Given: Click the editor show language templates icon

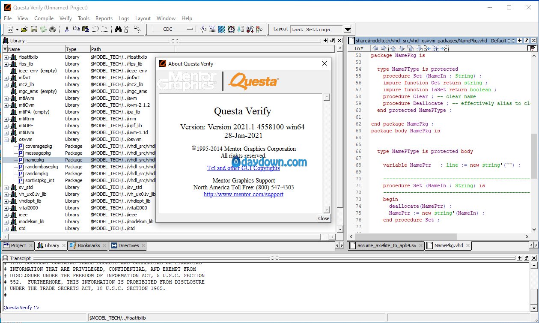Looking at the screenshot, I should 533,48.
